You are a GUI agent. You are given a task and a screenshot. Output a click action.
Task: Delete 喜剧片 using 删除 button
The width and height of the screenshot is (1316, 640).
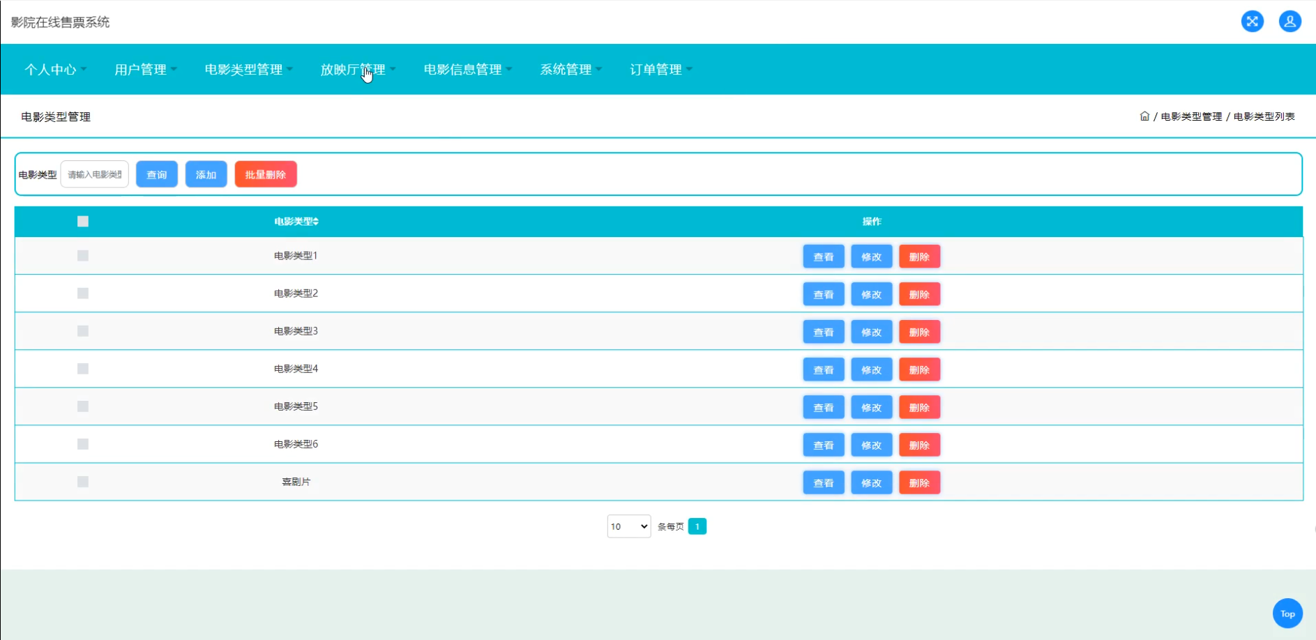tap(920, 482)
